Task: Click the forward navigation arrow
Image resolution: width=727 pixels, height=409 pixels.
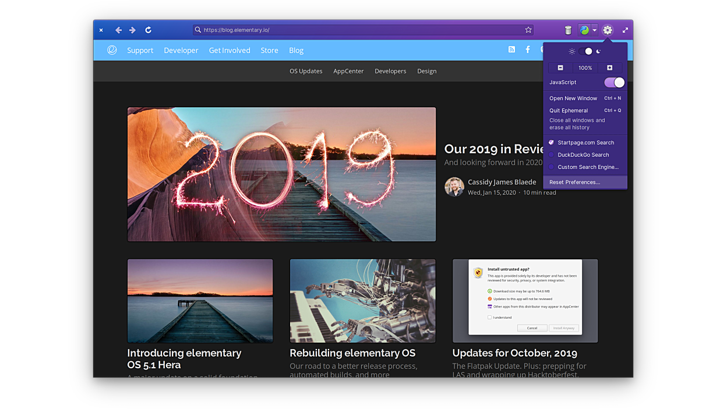Action: [x=132, y=30]
